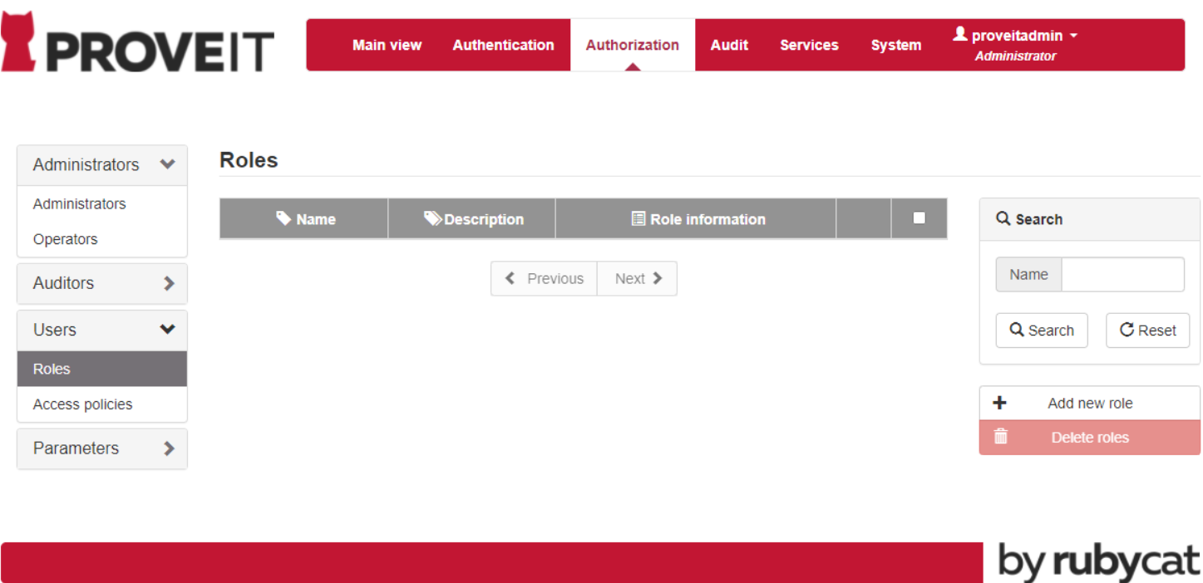Click the trash icon for Delete roles

[x=1001, y=437]
